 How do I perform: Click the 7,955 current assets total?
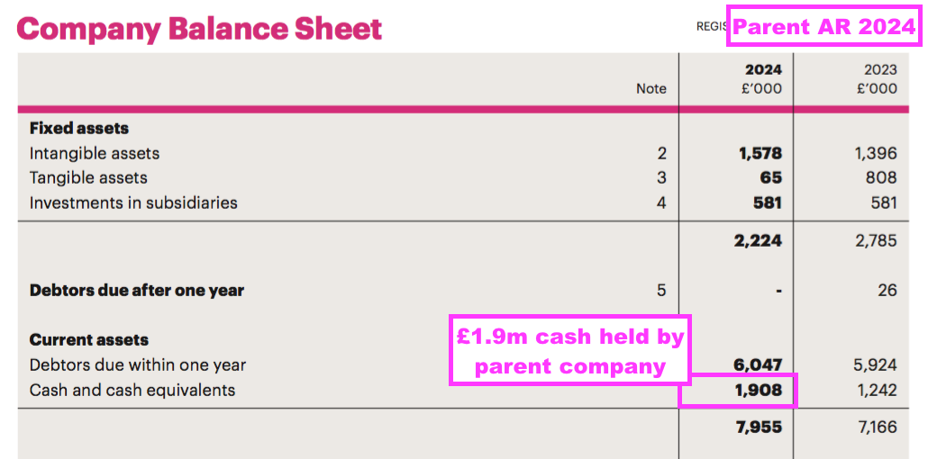click(x=760, y=427)
